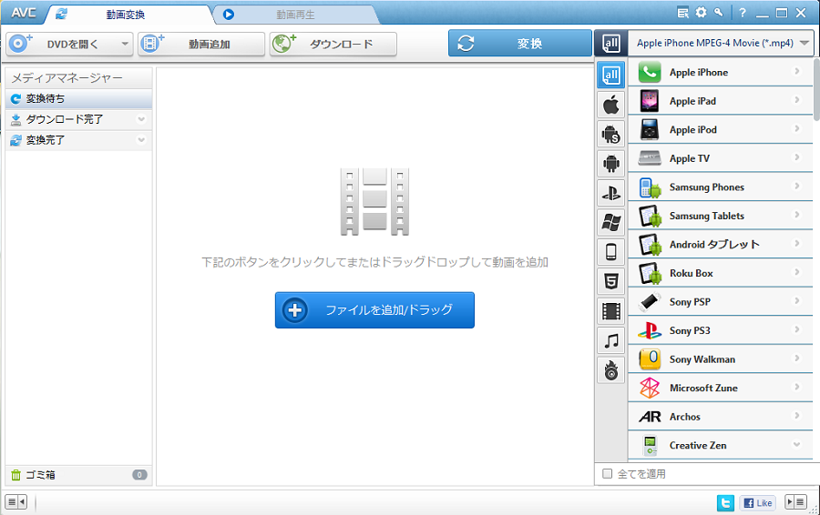Choose Android タブレット from device list
Image resolution: width=820 pixels, height=515 pixels.
click(720, 245)
